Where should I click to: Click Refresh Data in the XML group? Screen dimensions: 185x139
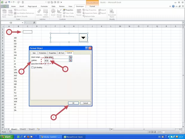[89, 16]
